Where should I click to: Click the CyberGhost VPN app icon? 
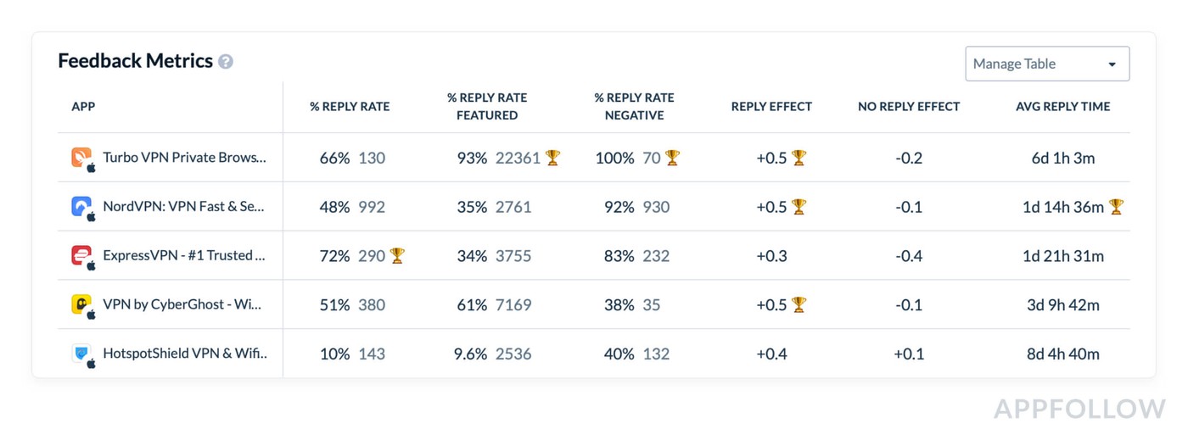tap(81, 304)
